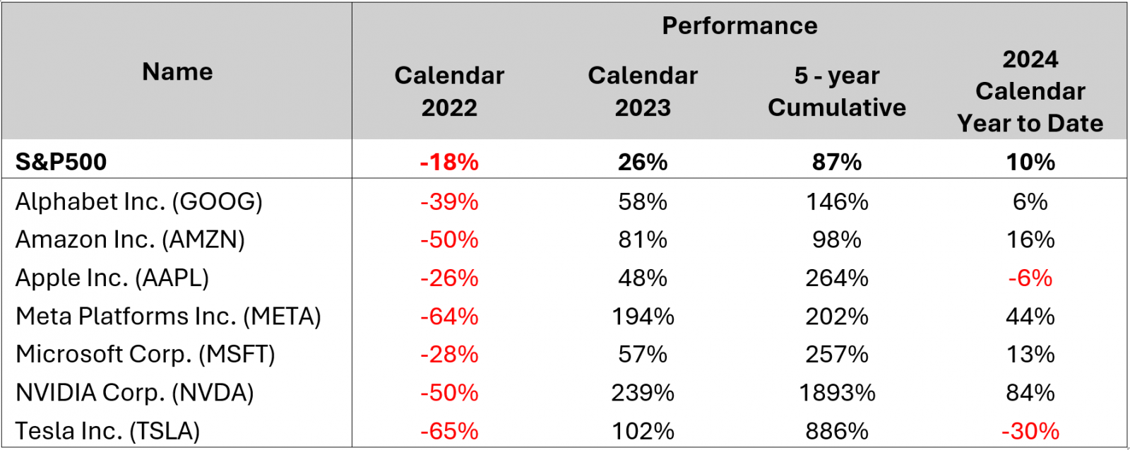
Task: Click the Tesla Inc. (TSLA) cell
Action: [107, 430]
